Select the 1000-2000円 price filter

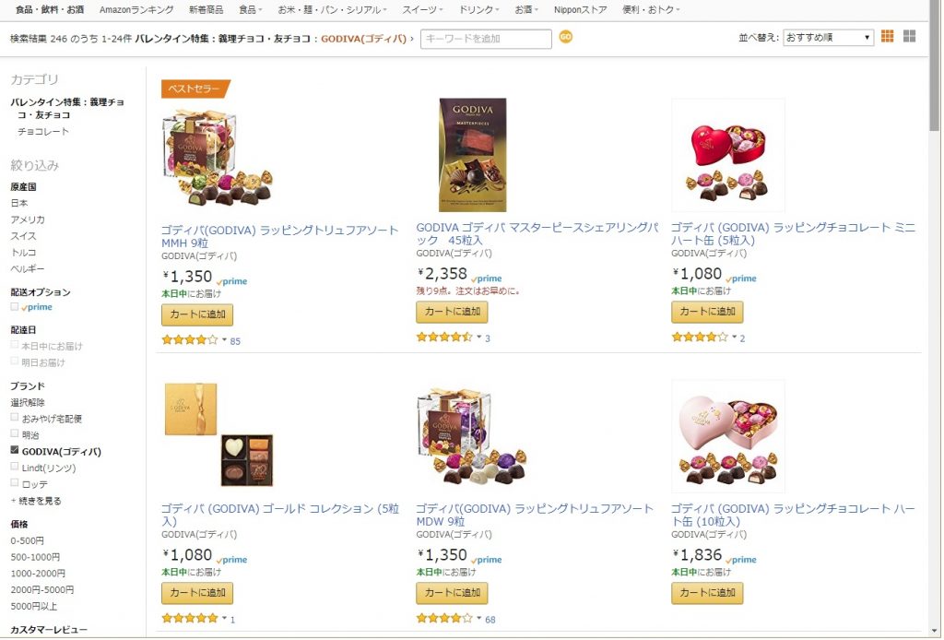point(38,574)
